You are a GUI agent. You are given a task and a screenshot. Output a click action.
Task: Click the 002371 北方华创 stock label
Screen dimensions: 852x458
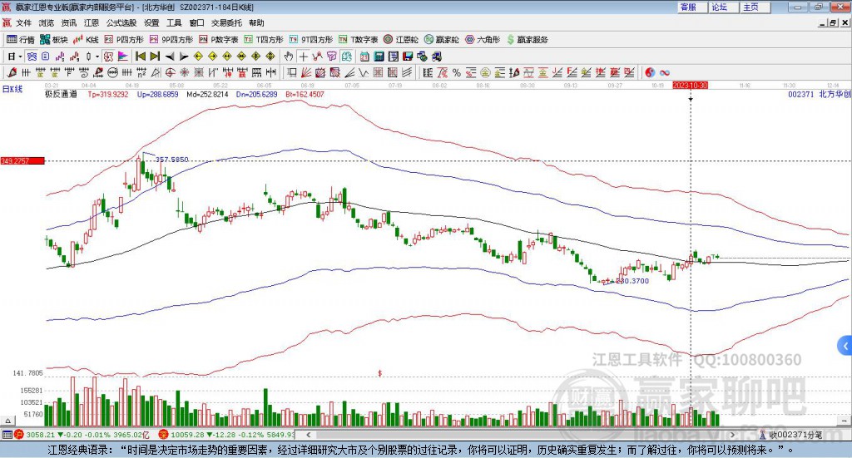pos(820,94)
